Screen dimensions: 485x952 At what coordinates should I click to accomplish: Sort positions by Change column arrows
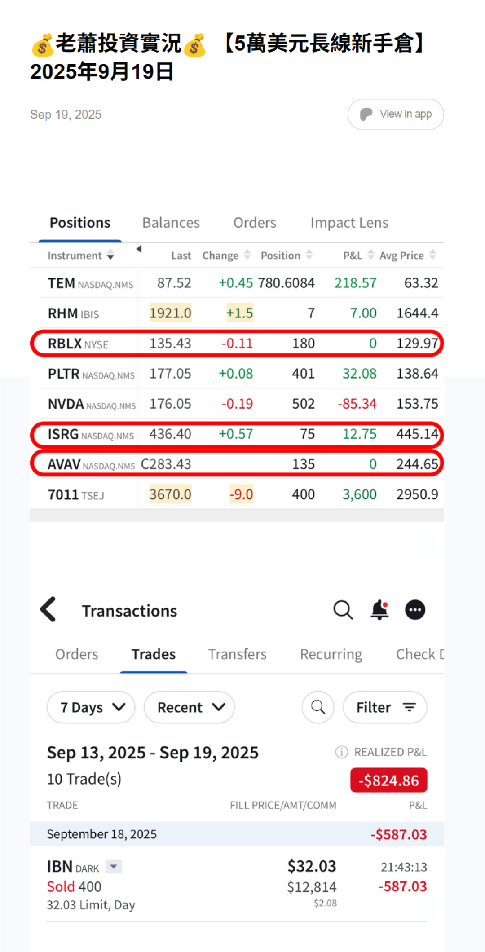(x=247, y=255)
